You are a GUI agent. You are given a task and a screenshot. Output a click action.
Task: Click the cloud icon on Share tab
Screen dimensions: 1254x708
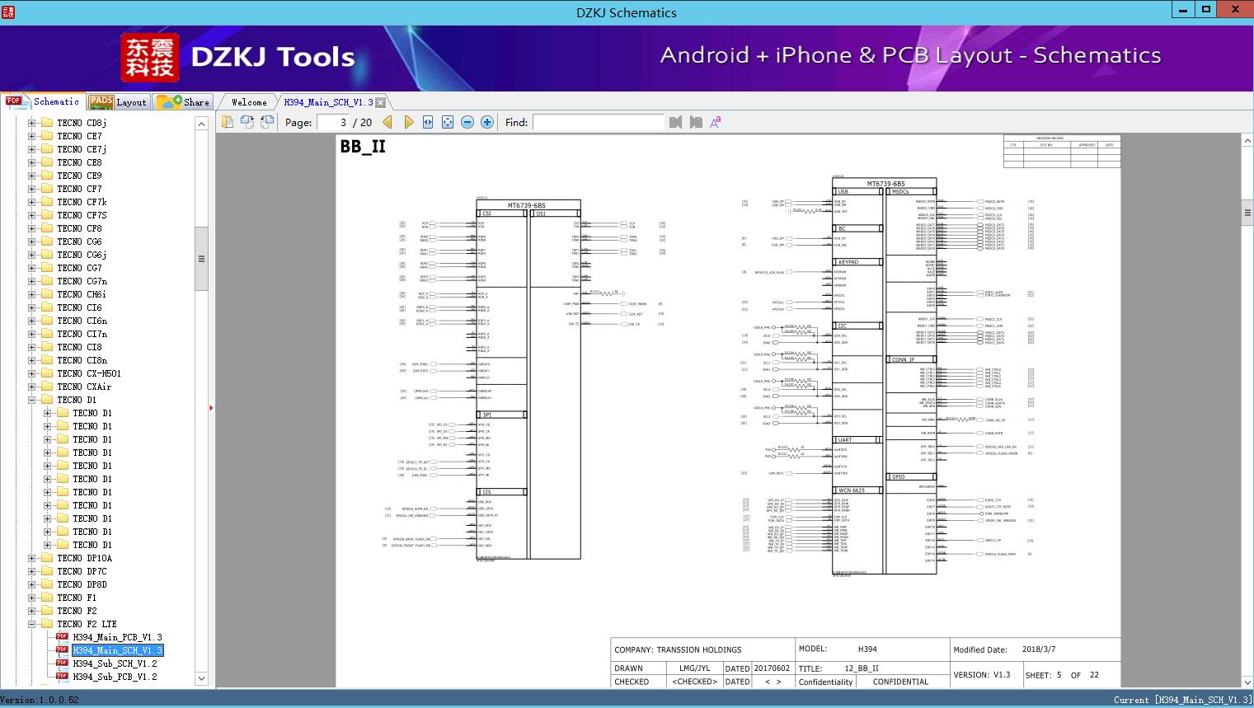(169, 102)
